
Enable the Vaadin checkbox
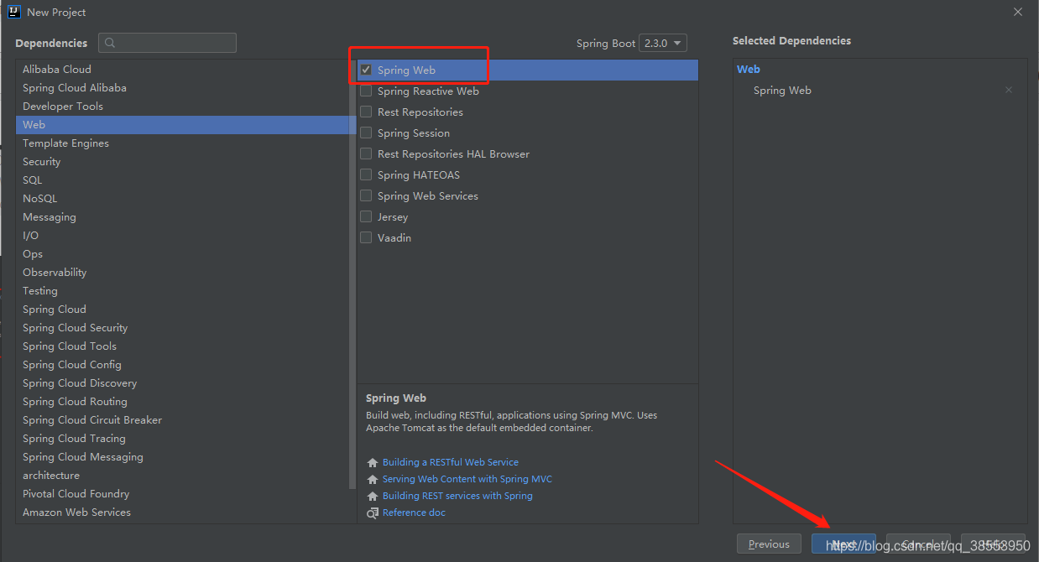366,237
